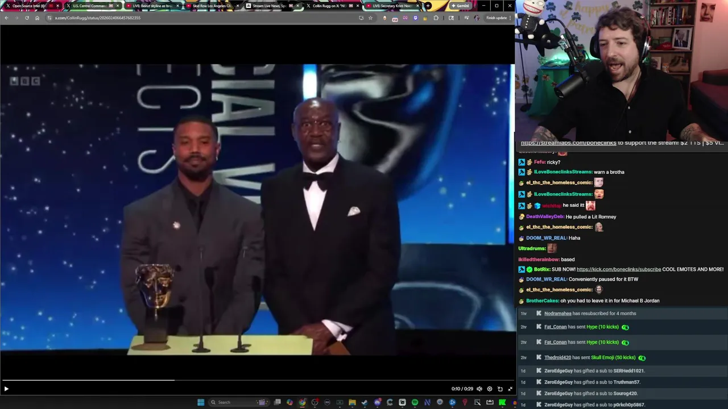Exit fullscreen video mode
728x409 pixels.
(510, 389)
